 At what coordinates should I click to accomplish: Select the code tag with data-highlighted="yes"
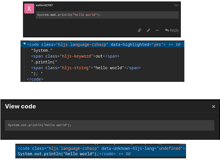[96, 44]
